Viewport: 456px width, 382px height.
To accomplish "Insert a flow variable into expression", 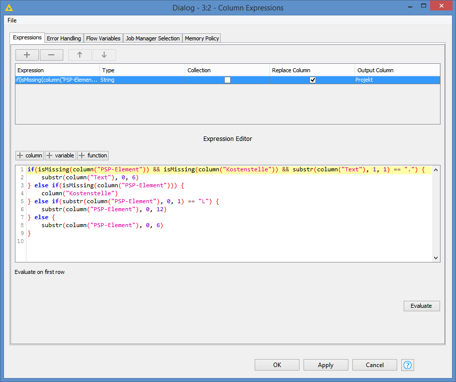I will 60,155.
